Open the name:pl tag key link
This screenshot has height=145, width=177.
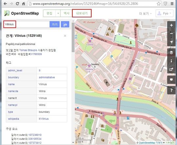click(x=13, y=105)
